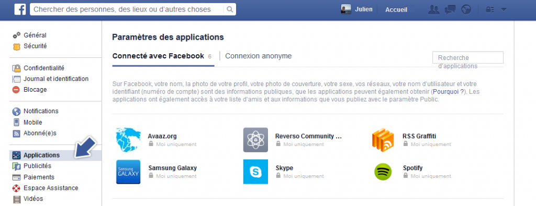Open Espace Assistance in sidebar
Viewport: 536px width, 206px height.
pos(51,188)
